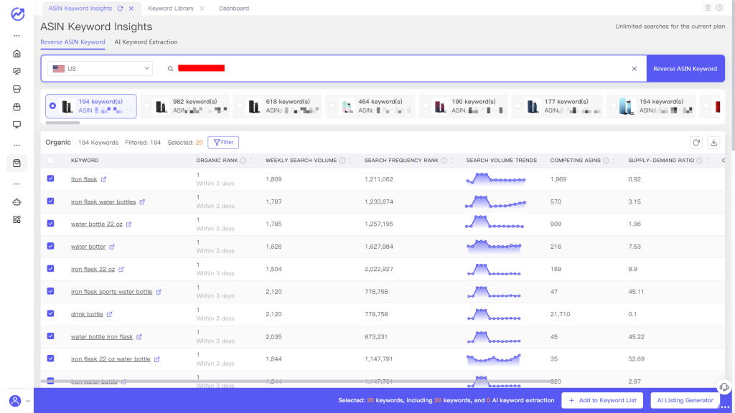
Task: Open the water bottle iron flask link
Action: (102, 337)
